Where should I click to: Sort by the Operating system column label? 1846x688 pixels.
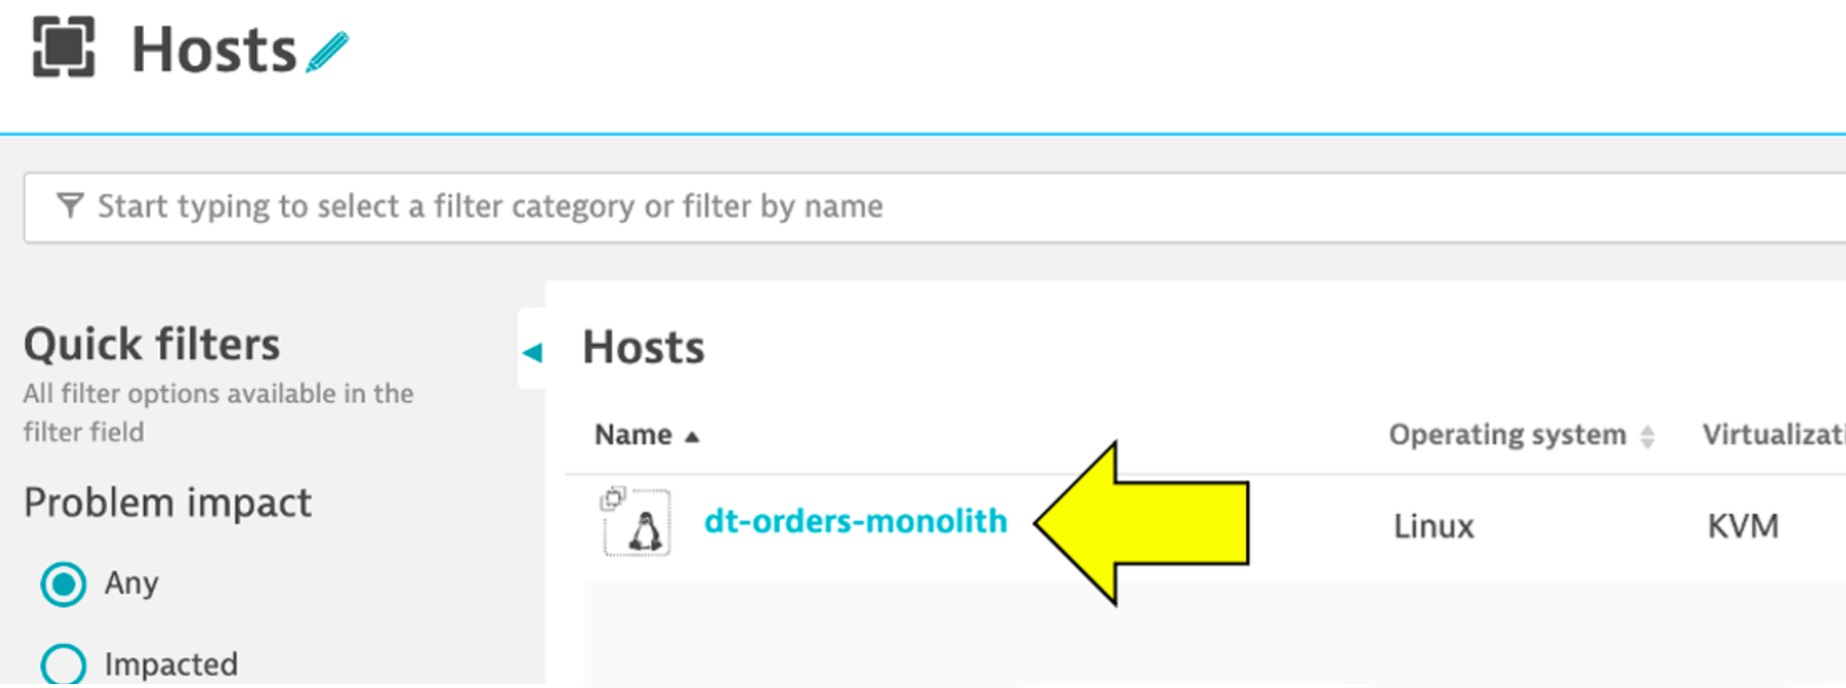point(1507,435)
